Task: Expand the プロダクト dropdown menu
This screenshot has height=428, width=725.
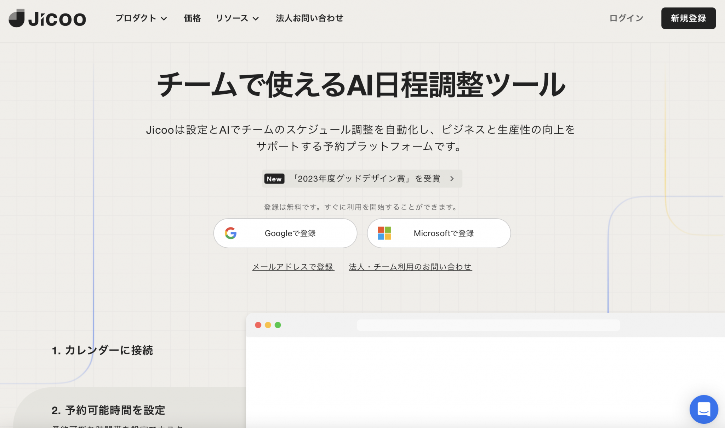Action: coord(141,18)
